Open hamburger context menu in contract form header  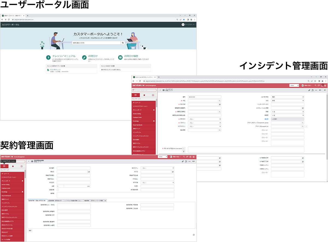tap(32, 161)
